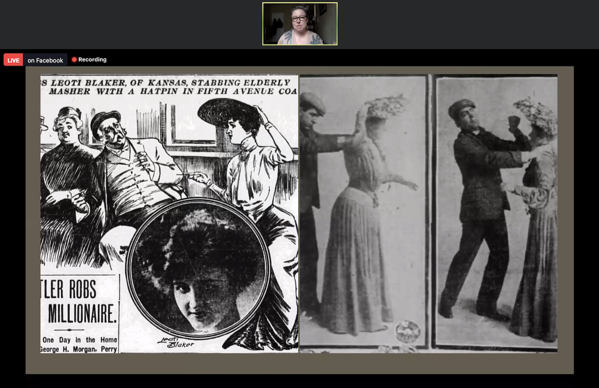Click the 'on Facebook' live label
This screenshot has height=388, width=599.
[45, 60]
